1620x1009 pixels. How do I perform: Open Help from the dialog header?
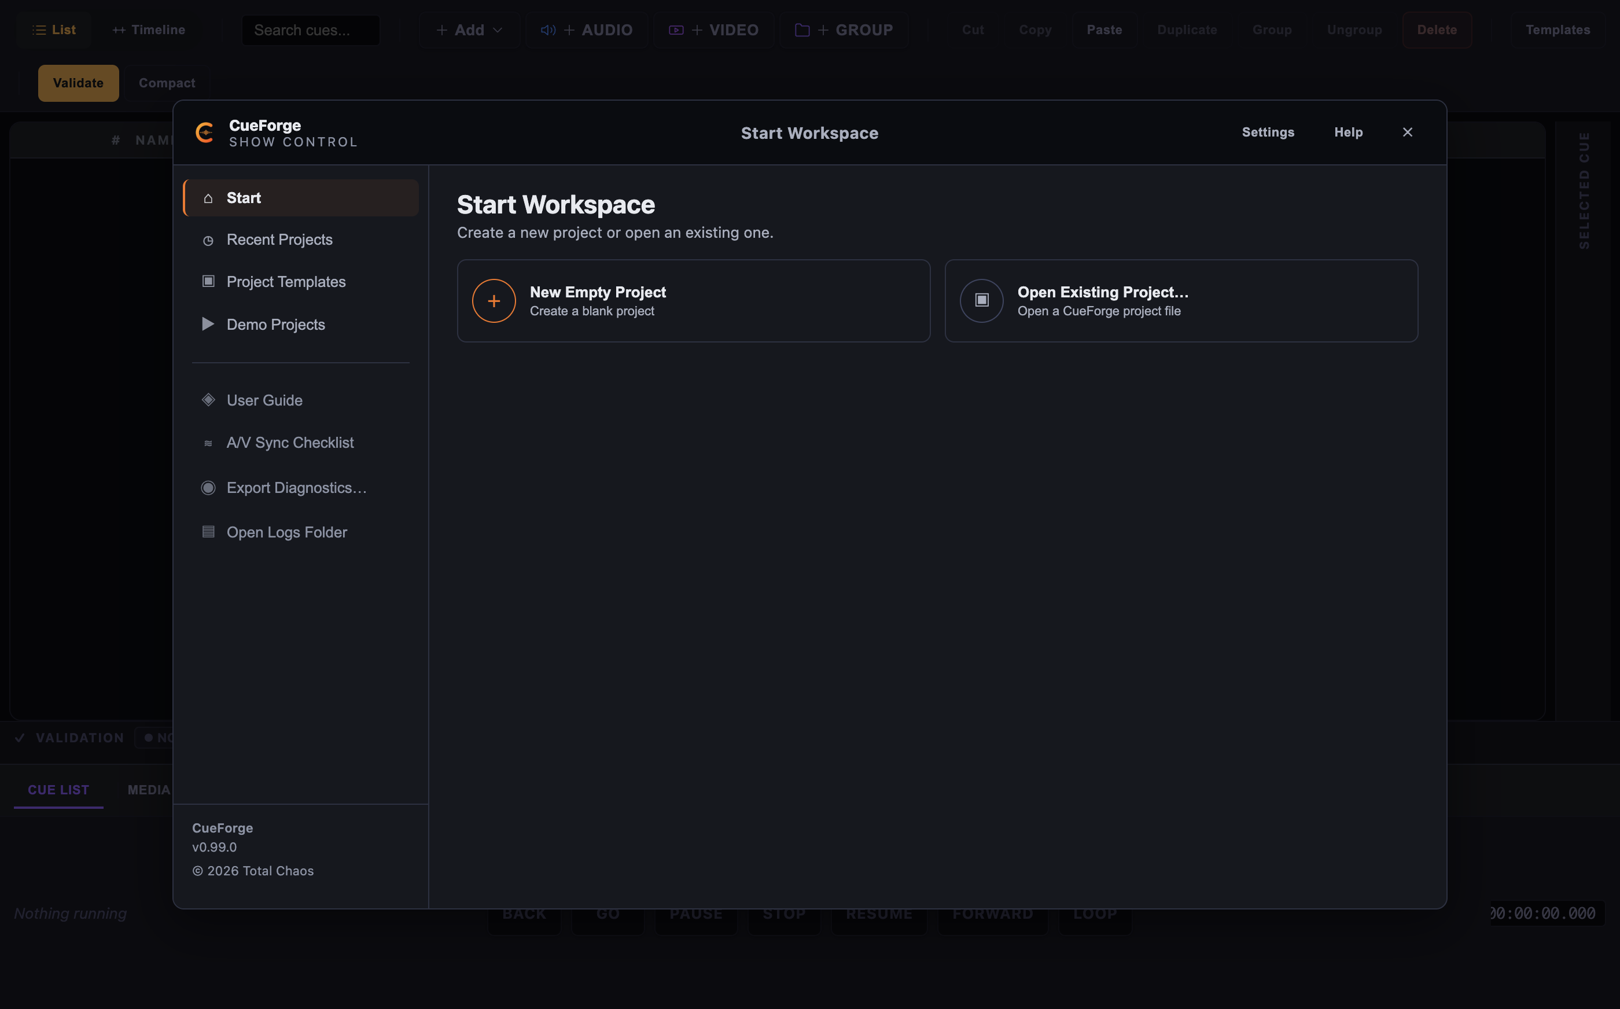[x=1349, y=132]
